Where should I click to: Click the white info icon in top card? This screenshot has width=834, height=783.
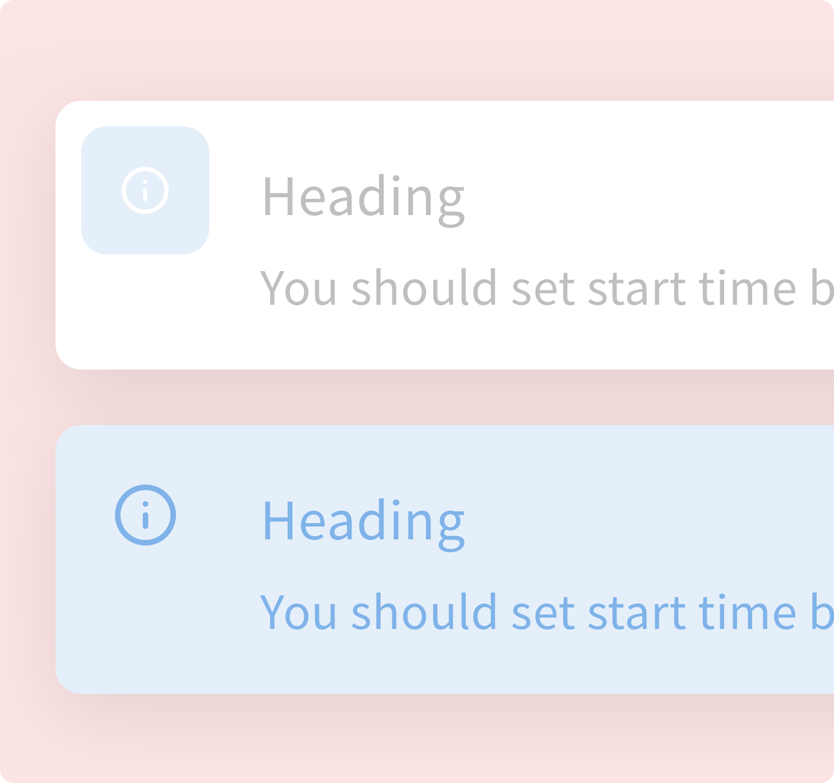pyautogui.click(x=145, y=190)
